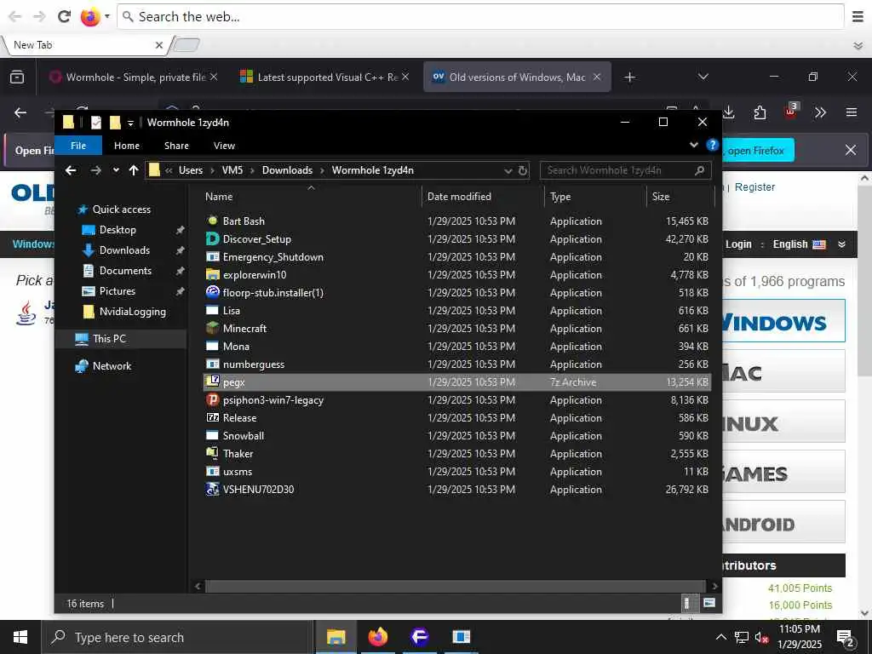Select This PC in navigation pane

point(109,338)
